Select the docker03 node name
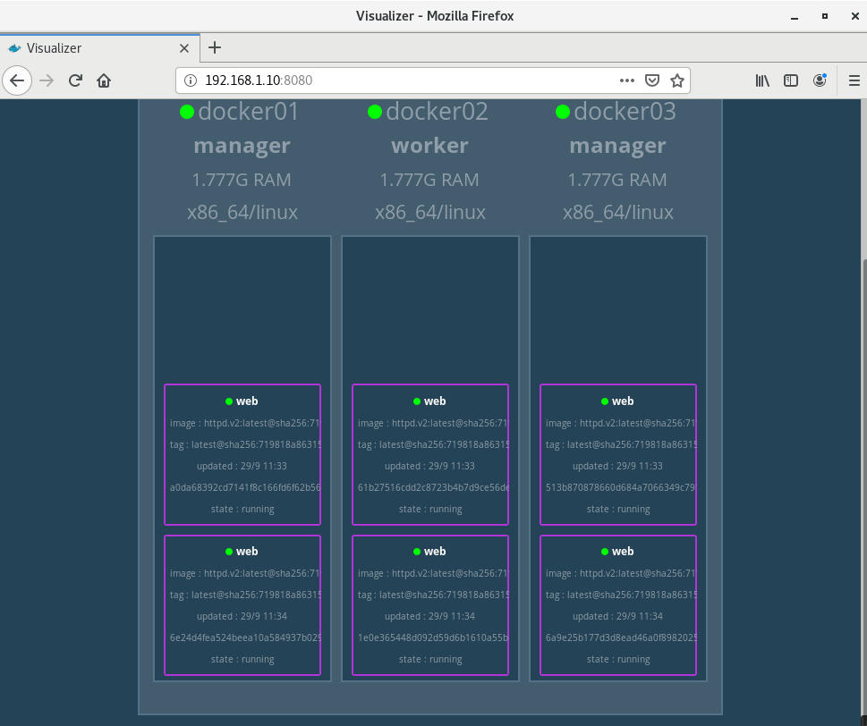 click(625, 112)
